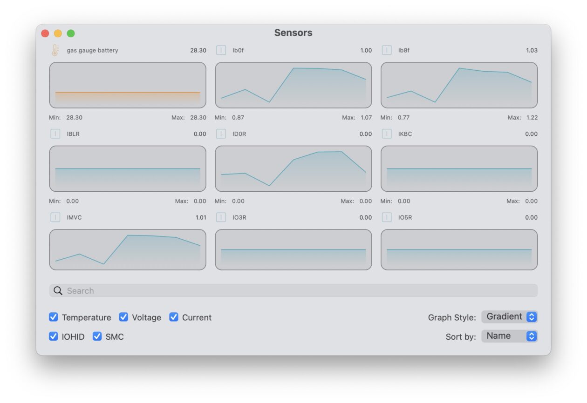The width and height of the screenshot is (587, 403).
Task: Click the gas gauge battery graph
Action: coord(128,85)
